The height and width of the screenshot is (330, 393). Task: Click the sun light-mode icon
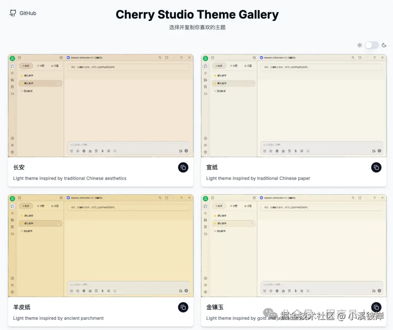[x=360, y=45]
